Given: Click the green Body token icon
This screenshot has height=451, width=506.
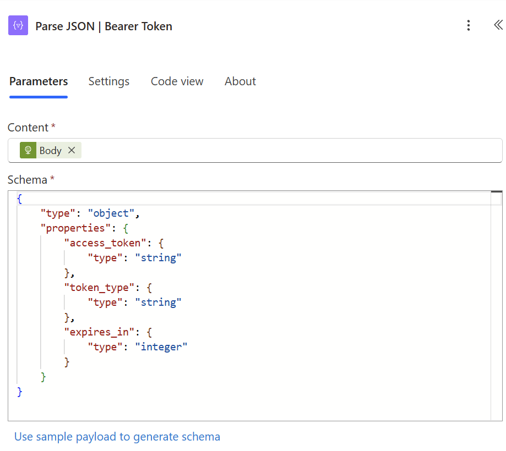Looking at the screenshot, I should 28,150.
